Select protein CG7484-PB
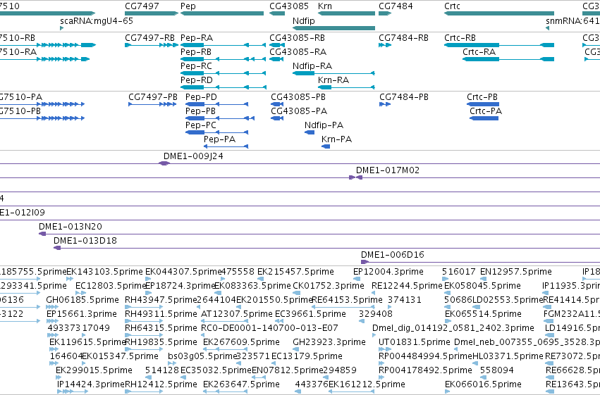The width and height of the screenshot is (600, 395). pyautogui.click(x=385, y=104)
